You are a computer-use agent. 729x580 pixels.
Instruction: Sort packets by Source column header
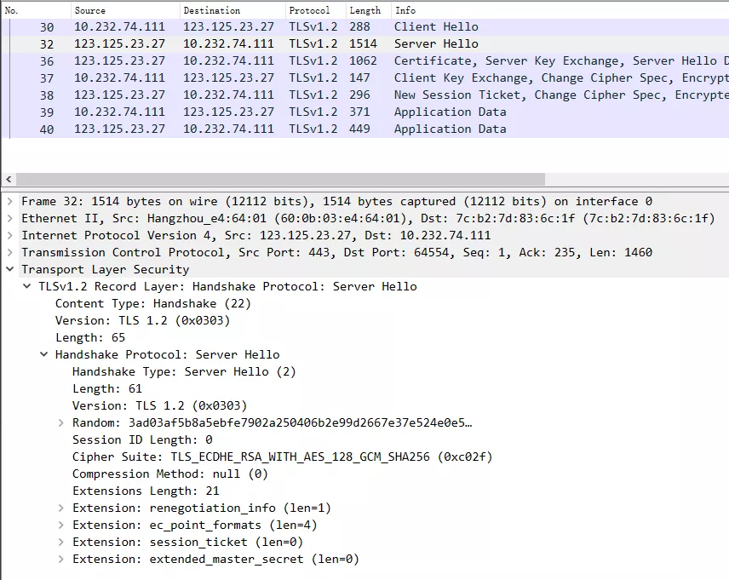[125, 10]
